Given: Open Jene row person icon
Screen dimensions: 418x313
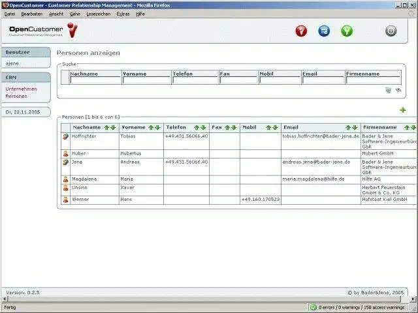Looking at the screenshot, I should point(65,162).
